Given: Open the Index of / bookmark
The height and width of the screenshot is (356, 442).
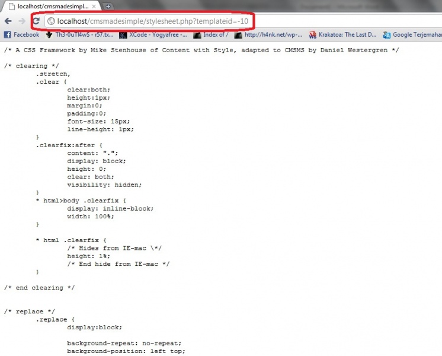Looking at the screenshot, I should point(211,35).
